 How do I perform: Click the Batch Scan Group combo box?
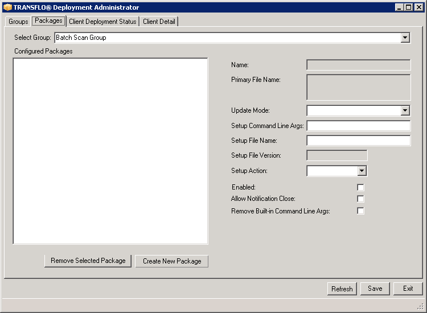[x=232, y=38]
